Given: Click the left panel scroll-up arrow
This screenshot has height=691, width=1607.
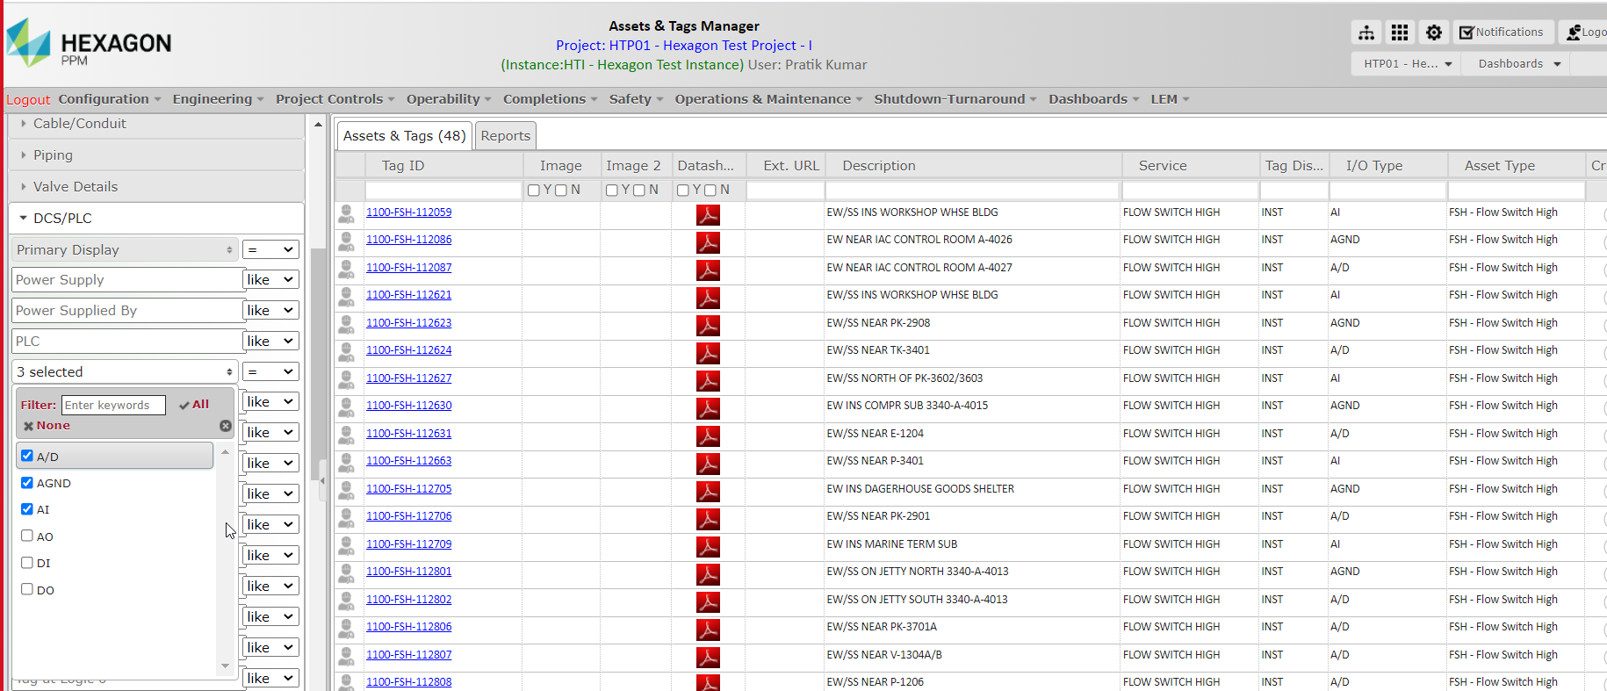Looking at the screenshot, I should [x=318, y=125].
